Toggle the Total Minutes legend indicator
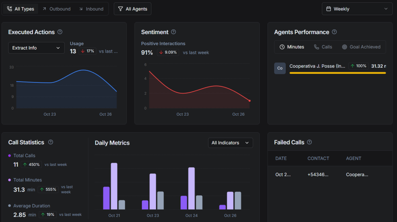This screenshot has height=222, width=397. [10, 180]
